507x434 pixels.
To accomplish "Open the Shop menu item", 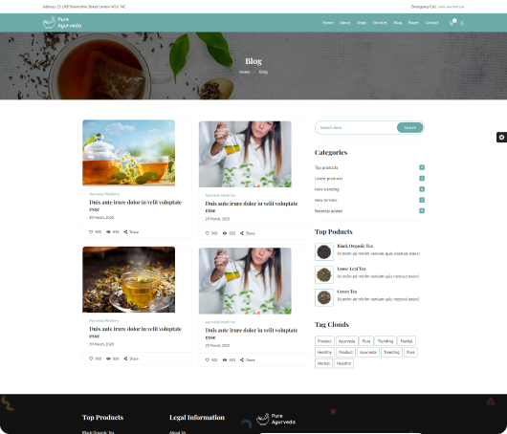I will coord(362,23).
